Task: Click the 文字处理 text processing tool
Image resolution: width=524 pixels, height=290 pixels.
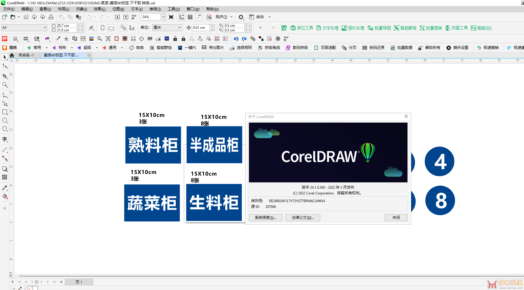Action: click(x=327, y=28)
